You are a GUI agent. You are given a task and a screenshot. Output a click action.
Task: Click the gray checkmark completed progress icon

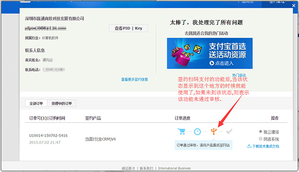point(229,132)
